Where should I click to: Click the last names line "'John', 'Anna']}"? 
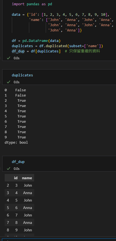pyautogui.click(x=65, y=30)
